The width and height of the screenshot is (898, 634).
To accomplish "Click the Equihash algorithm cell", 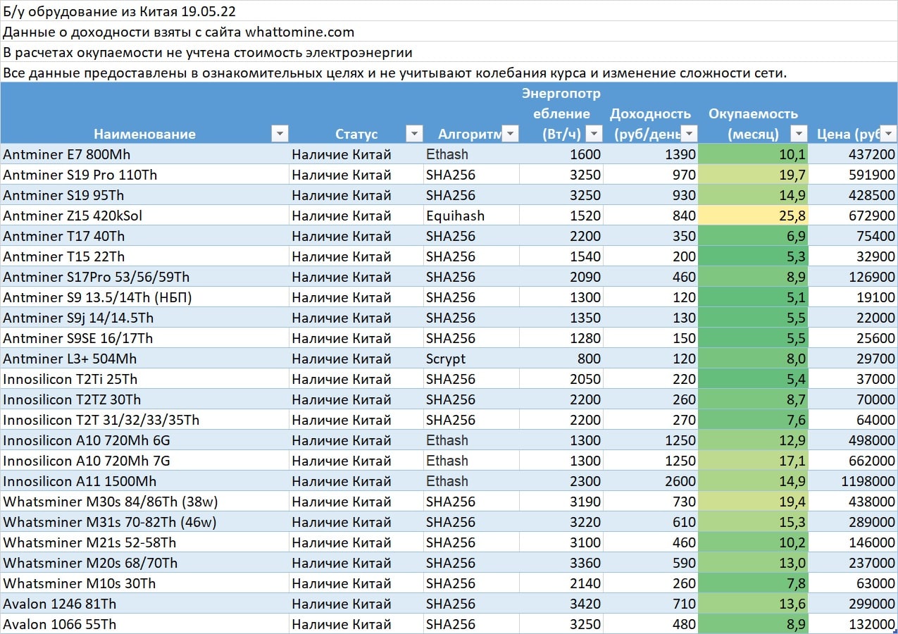I will [x=471, y=216].
